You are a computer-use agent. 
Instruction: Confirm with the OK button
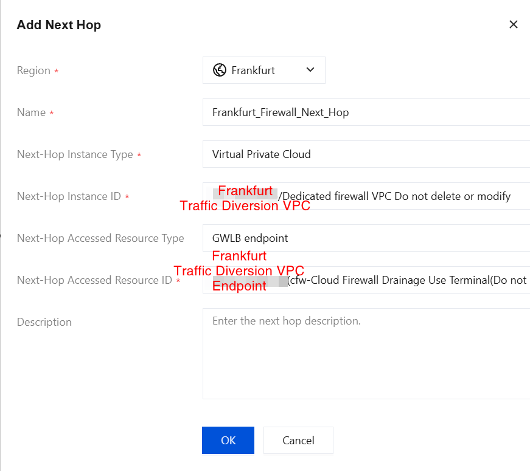click(x=228, y=440)
